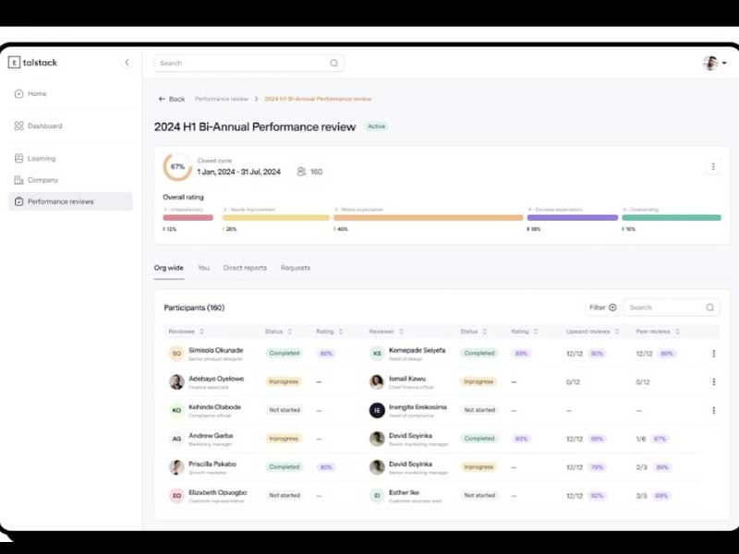Open the user profile dropdown menu
Screen dimensions: 739x554
[x=714, y=63]
